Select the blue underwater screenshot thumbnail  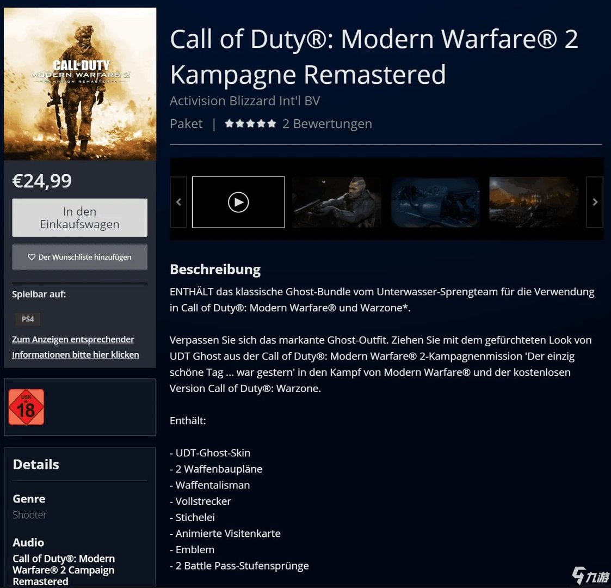(x=435, y=202)
